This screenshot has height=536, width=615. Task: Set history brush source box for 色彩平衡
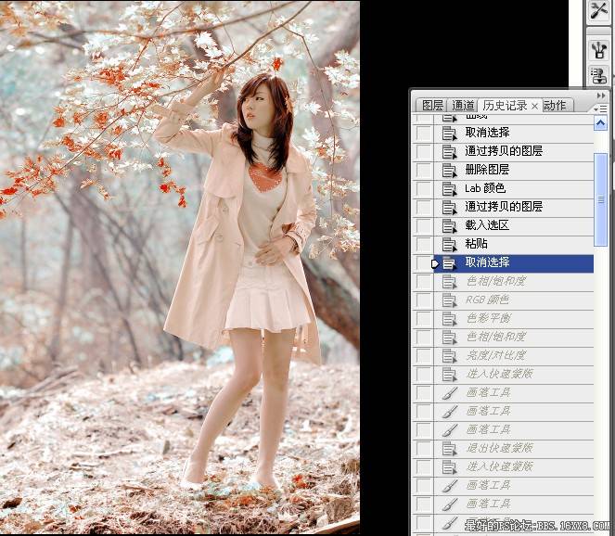point(424,319)
